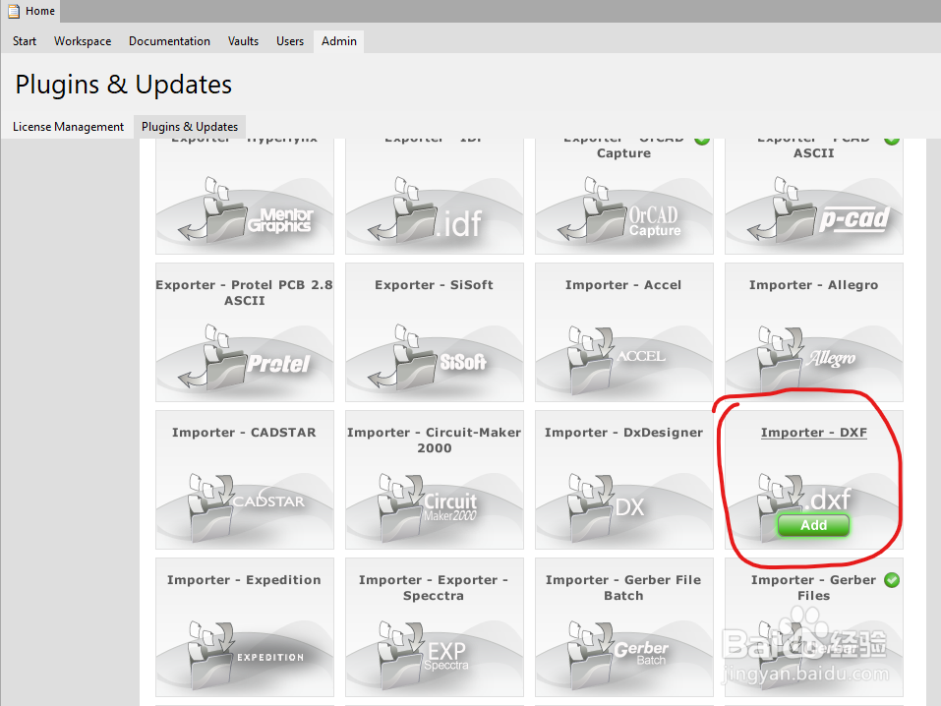
Task: Click the 'Exporter - SiSoft' title
Action: [434, 284]
